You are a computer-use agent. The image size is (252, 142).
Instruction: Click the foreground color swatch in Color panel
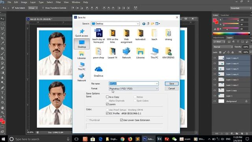215,21
